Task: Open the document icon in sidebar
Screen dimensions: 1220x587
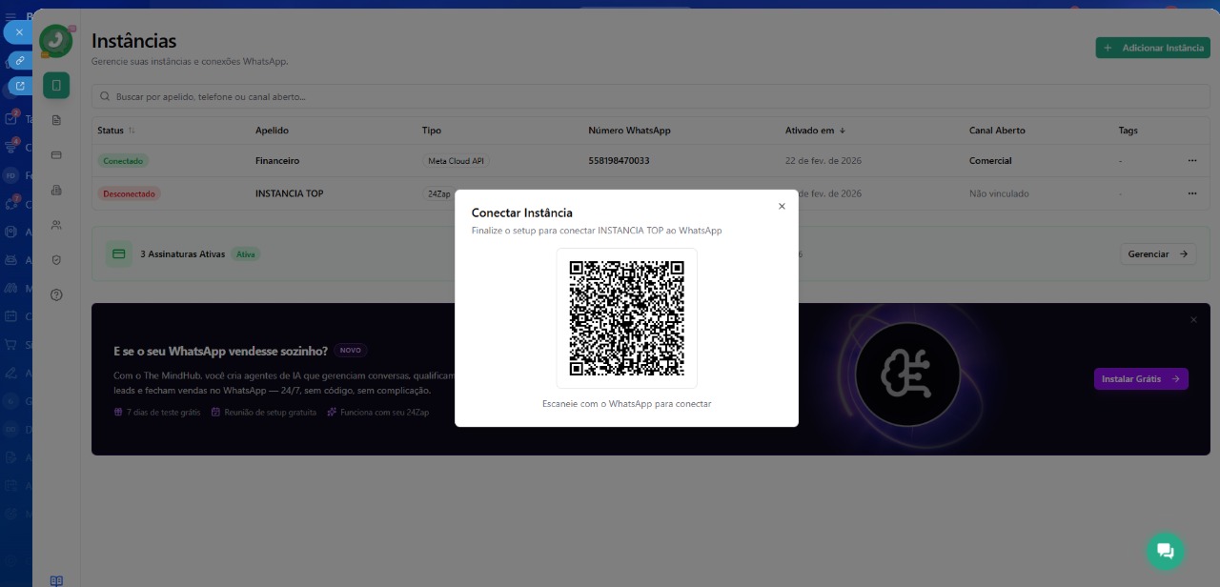Action: point(56,120)
